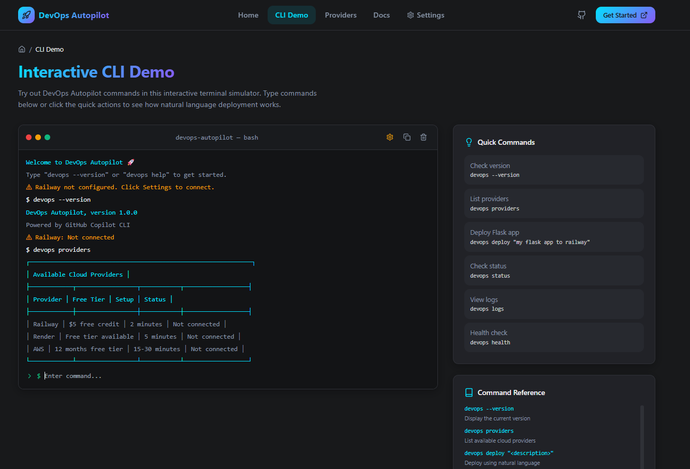The width and height of the screenshot is (690, 469).
Task: Click 'devops deploy "<description>"' reference entry
Action: click(x=509, y=453)
